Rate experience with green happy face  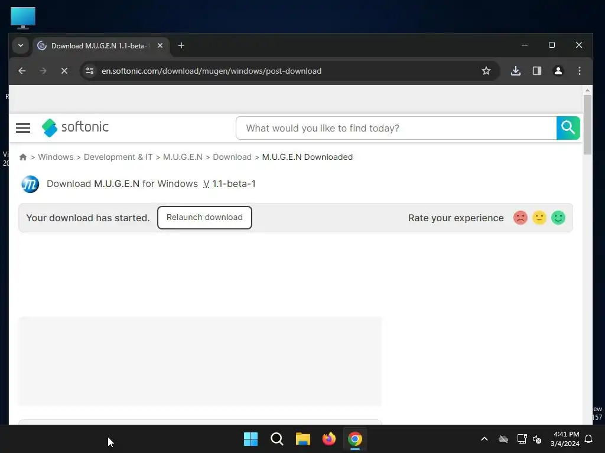pos(558,218)
